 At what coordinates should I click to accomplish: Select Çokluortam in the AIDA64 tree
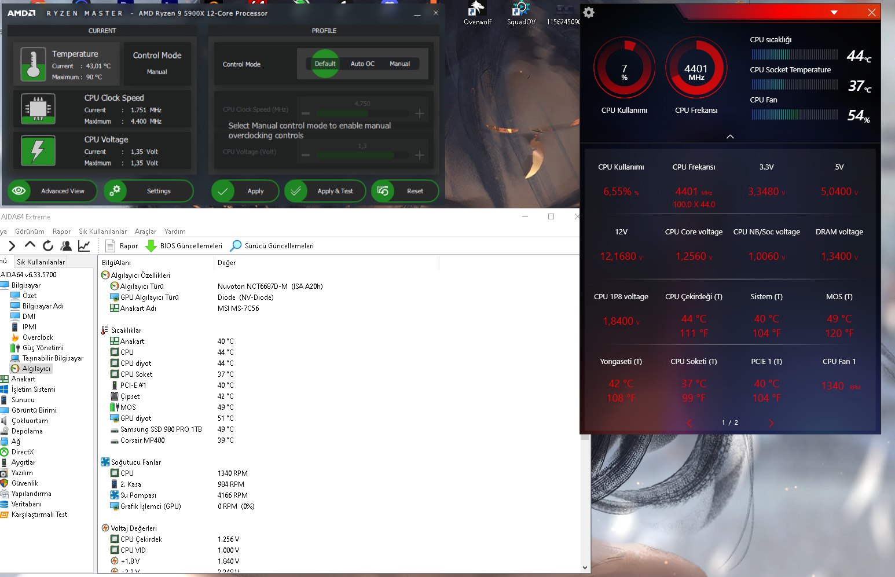tap(30, 421)
